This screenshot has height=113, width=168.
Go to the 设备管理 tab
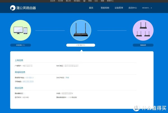pos(119,8)
